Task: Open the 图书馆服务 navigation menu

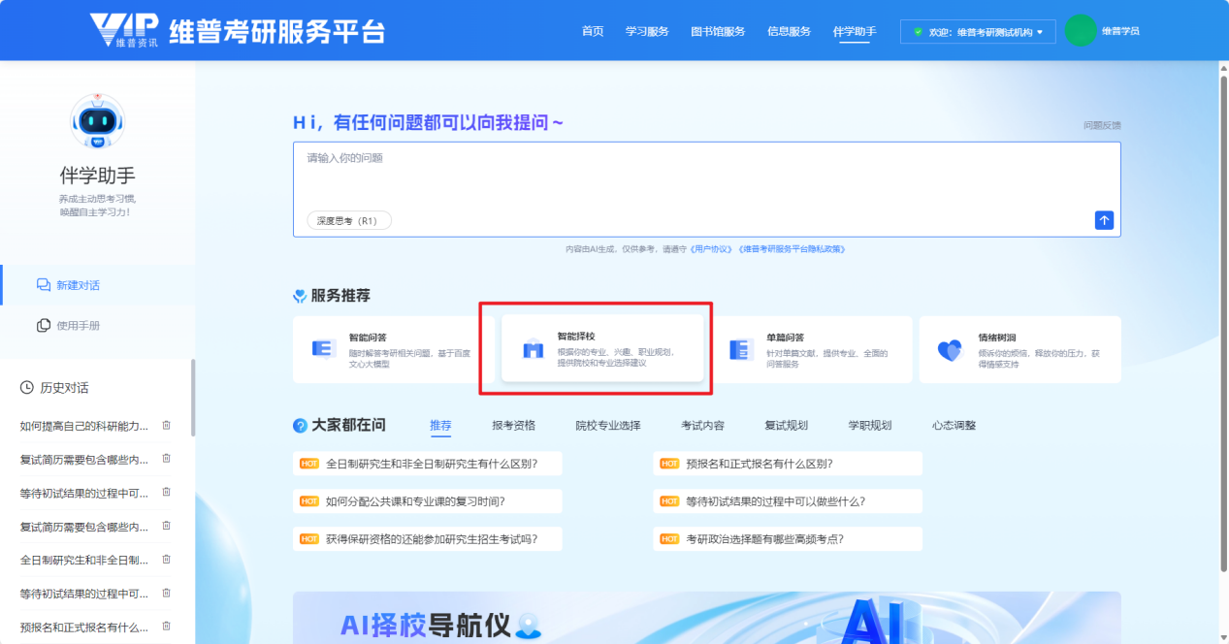Action: click(718, 31)
